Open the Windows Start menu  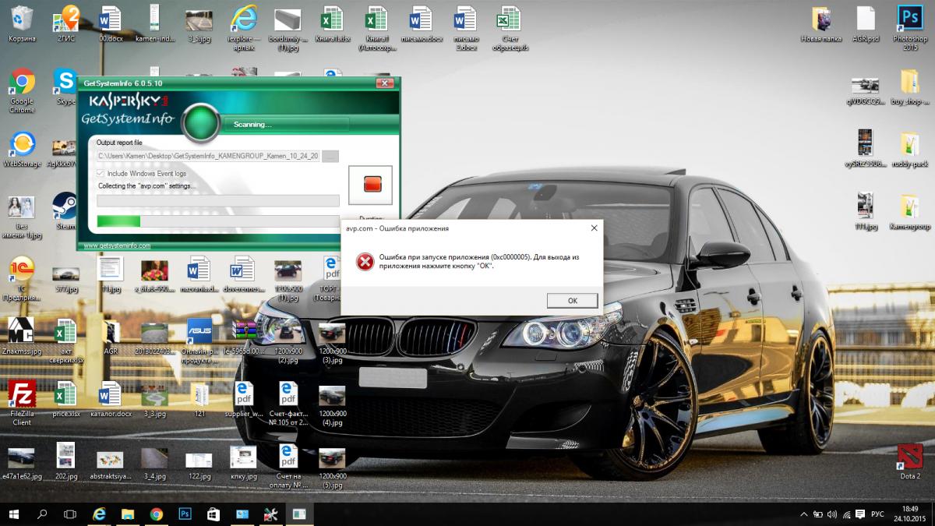(x=14, y=514)
